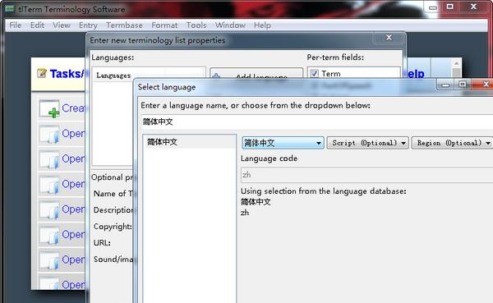Click the scroll up arrow in Tasks panel
The width and height of the screenshot is (493, 303).
click(x=457, y=63)
